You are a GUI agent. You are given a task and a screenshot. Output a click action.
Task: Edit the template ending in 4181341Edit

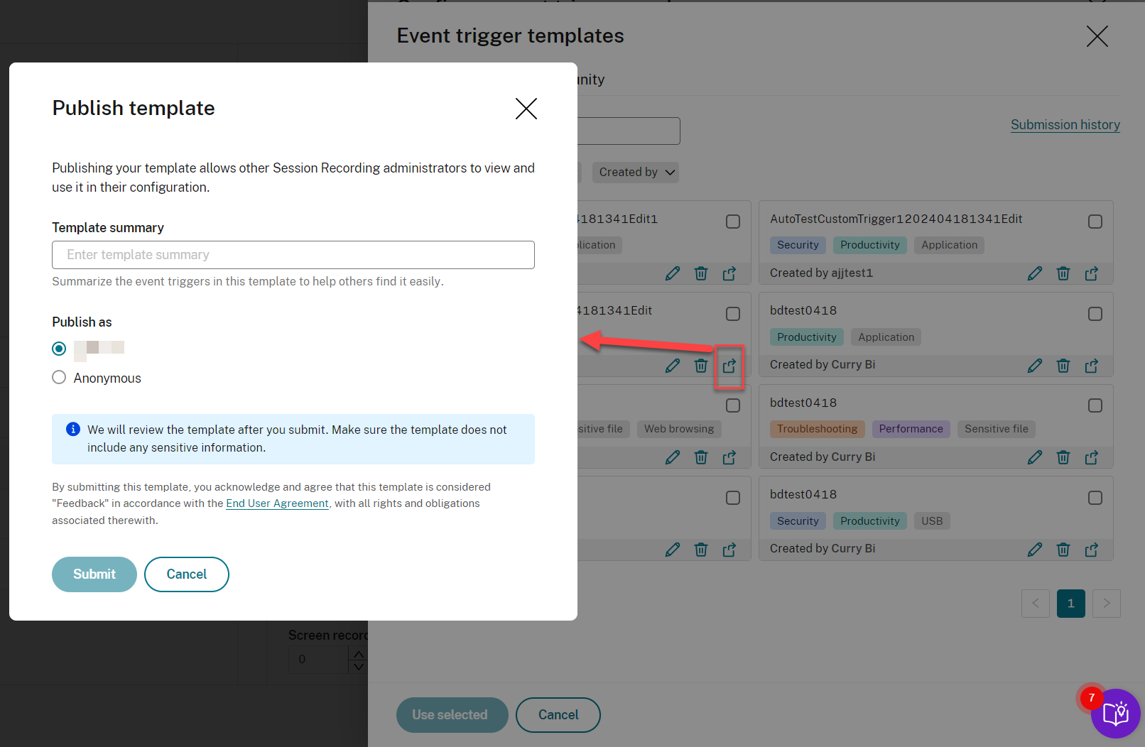(673, 366)
